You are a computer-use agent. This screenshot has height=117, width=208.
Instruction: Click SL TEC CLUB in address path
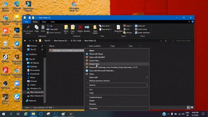(76, 41)
